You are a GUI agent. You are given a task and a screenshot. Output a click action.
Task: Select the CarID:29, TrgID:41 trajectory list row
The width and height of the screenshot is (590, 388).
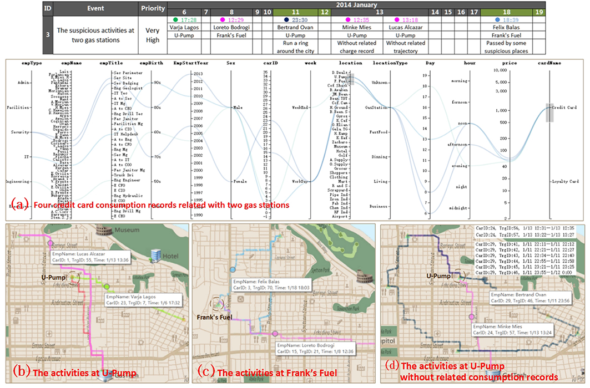point(525,244)
